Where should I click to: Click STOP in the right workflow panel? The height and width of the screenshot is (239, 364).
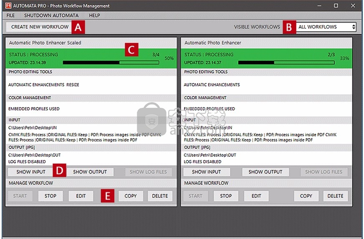tap(226, 196)
